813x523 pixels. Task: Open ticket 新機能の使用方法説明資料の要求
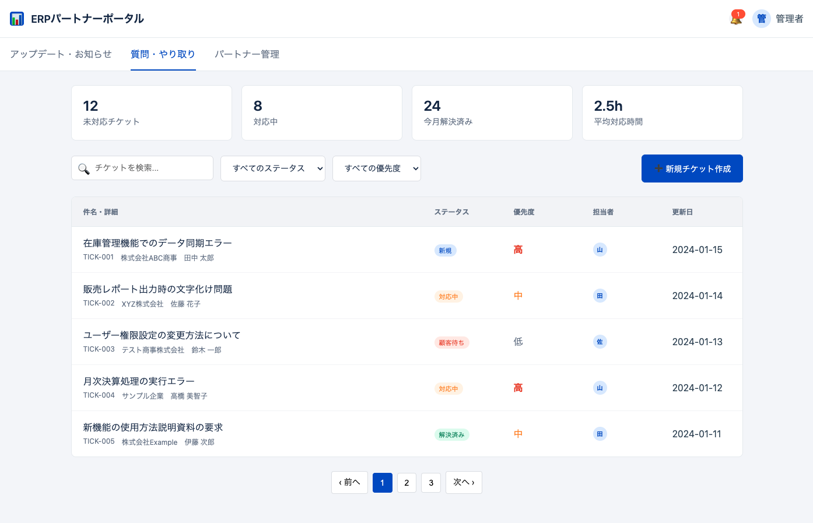(x=153, y=427)
